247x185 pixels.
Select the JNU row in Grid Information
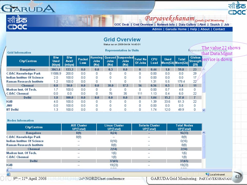pos(104,106)
